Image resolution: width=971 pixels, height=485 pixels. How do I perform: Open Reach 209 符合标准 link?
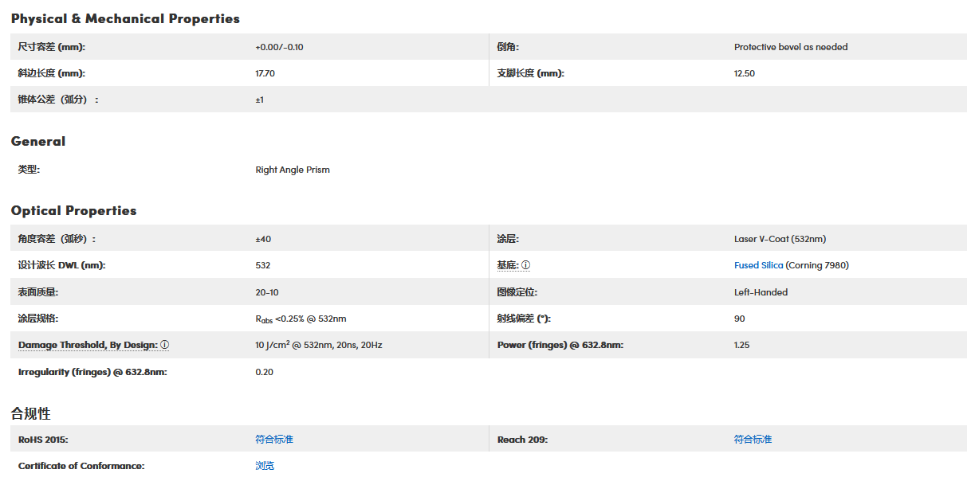[x=753, y=440]
